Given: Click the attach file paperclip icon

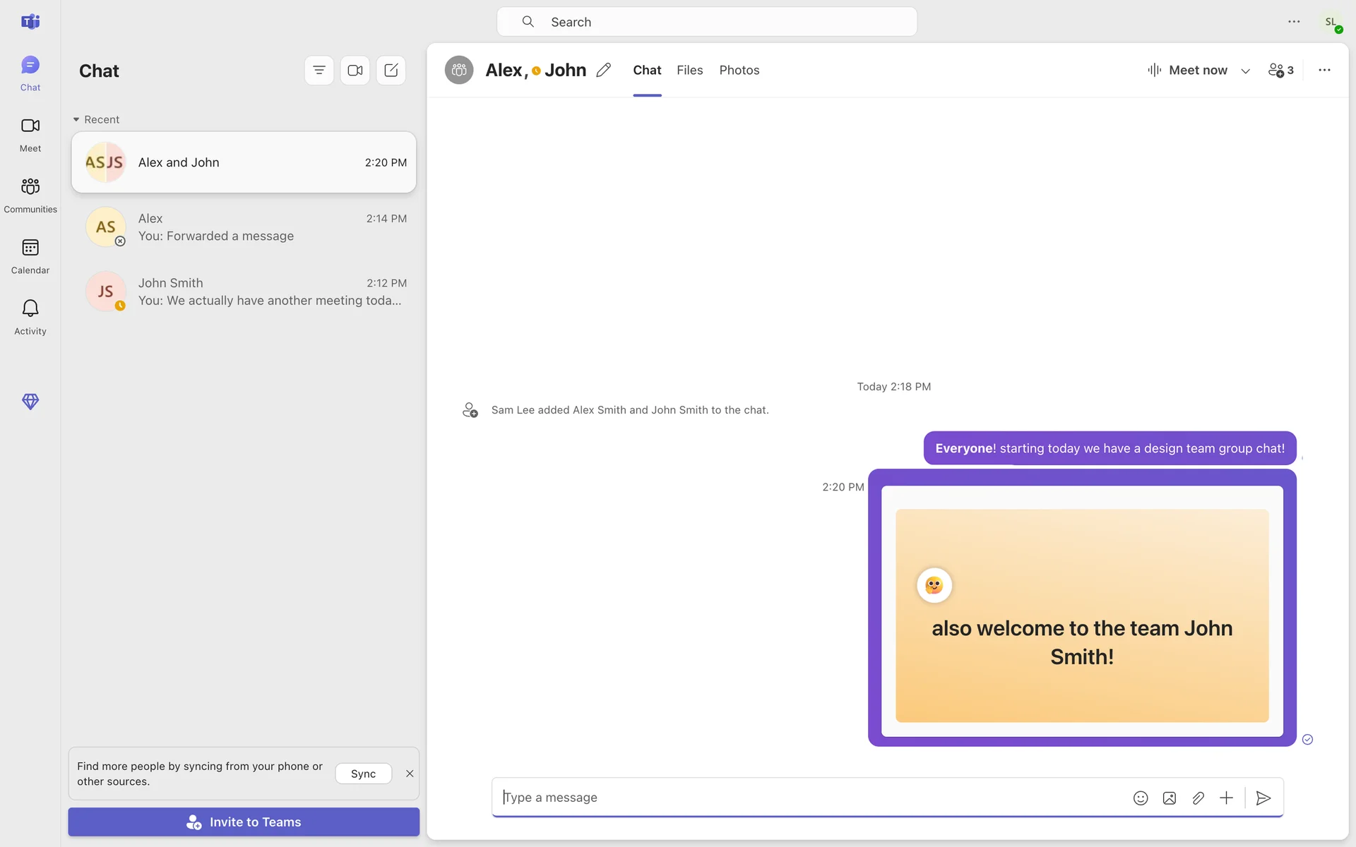Looking at the screenshot, I should 1198,798.
